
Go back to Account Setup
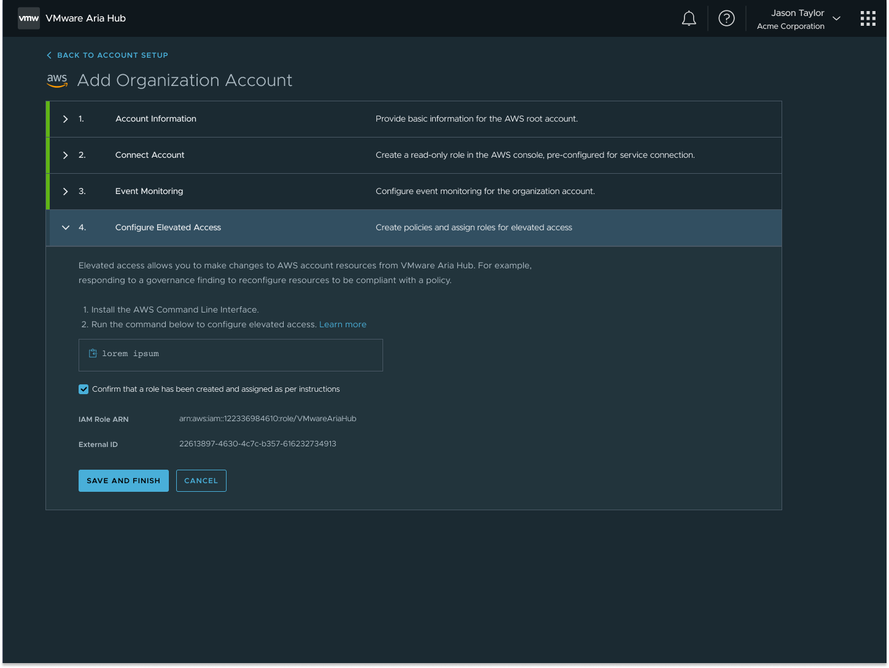[107, 55]
